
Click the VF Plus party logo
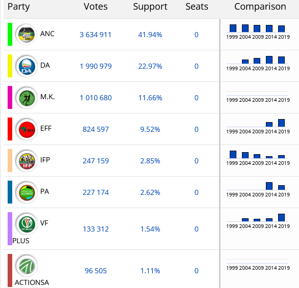pyautogui.click(x=26, y=224)
